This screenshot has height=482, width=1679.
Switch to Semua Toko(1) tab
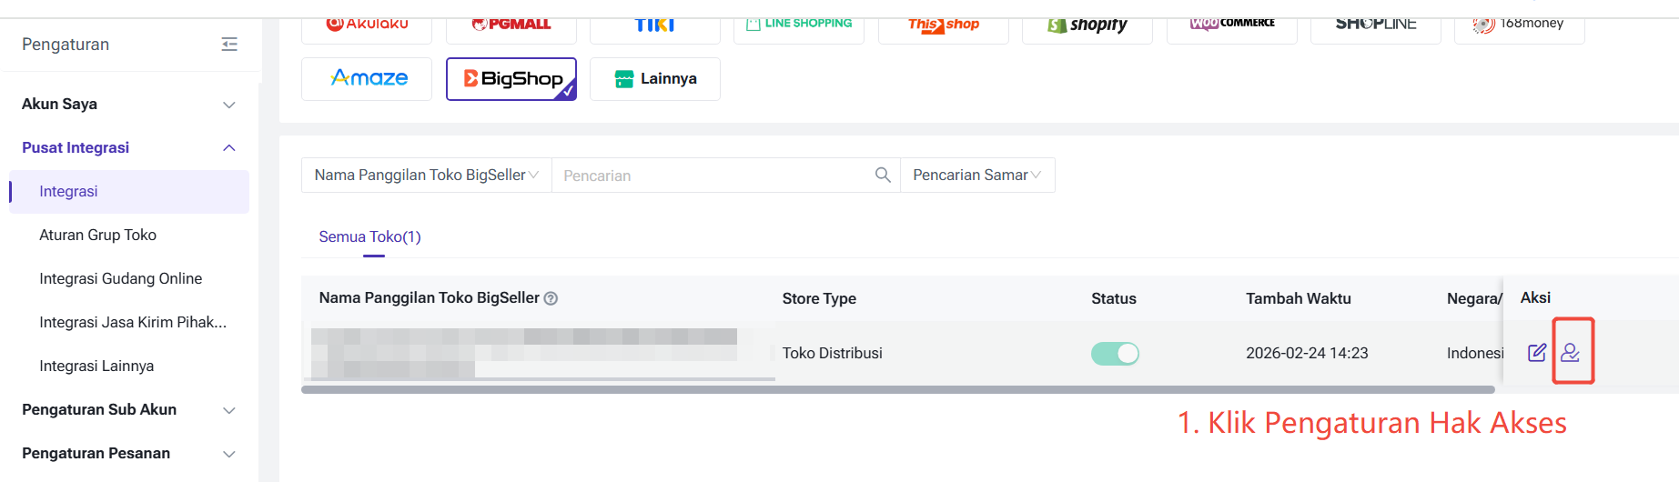pos(369,236)
